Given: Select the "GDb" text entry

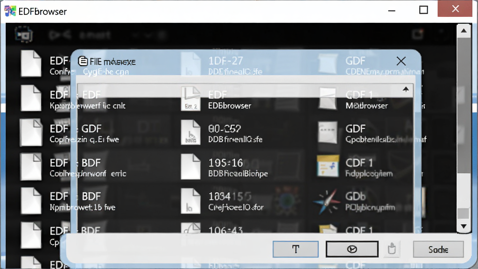Looking at the screenshot, I should click(355, 197).
